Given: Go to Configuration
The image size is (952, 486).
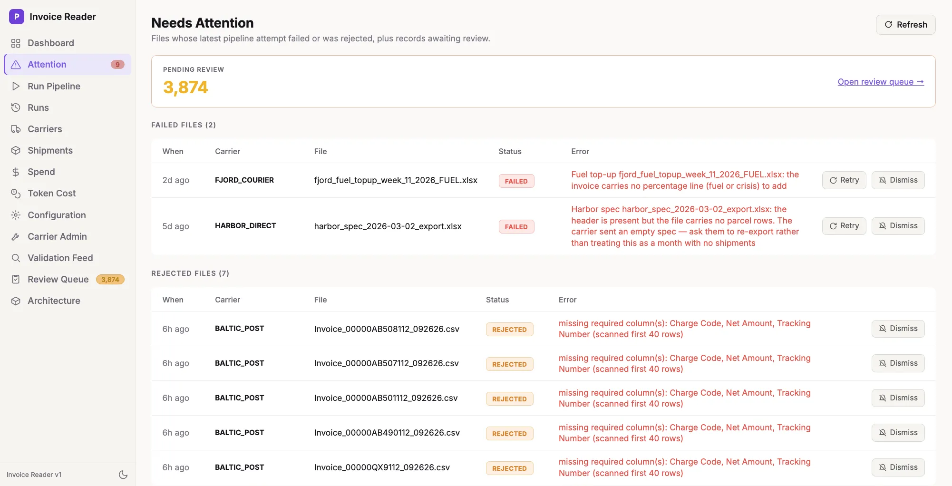Looking at the screenshot, I should (68, 215).
